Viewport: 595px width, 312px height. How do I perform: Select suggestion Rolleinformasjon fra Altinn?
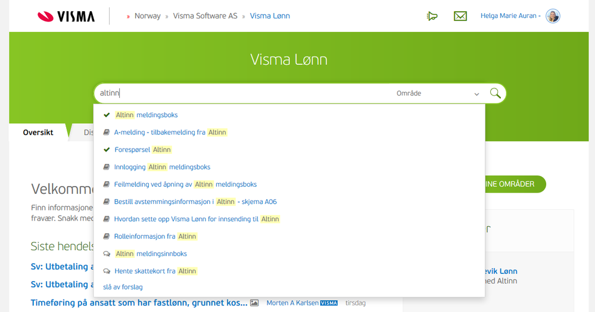coord(155,237)
